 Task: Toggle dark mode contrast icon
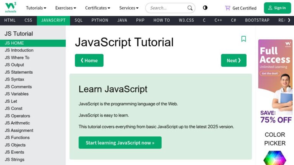pos(205,8)
